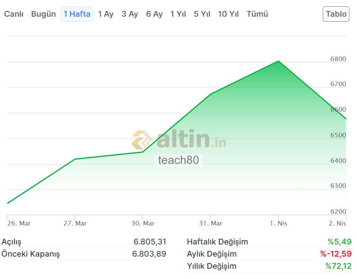Image resolution: width=357 pixels, height=279 pixels.
Task: Open the 5 Yıl range tab
Action: [202, 14]
